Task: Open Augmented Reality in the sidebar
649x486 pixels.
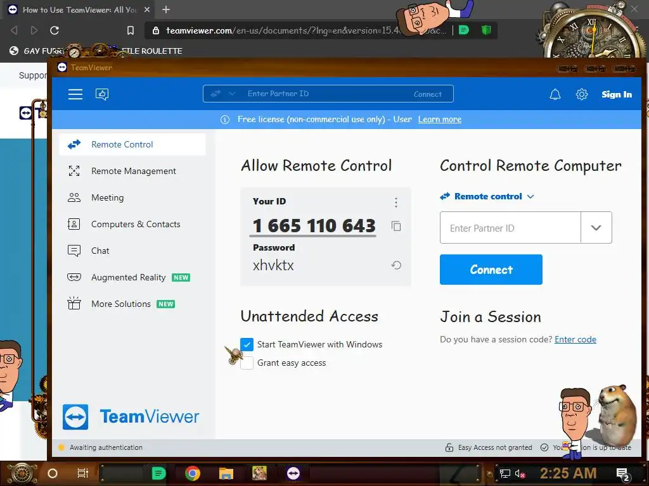Action: pos(132,277)
